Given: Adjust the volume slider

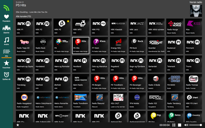Looking at the screenshot, I should tap(195, 125).
